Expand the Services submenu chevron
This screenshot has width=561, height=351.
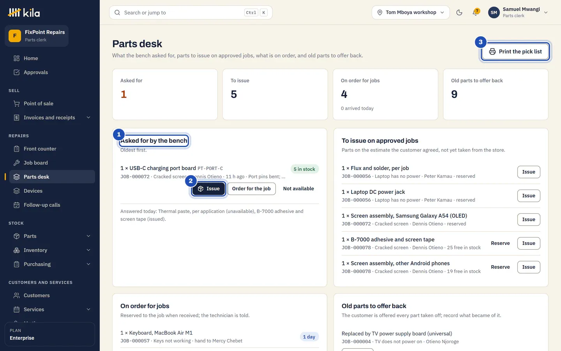pos(88,310)
